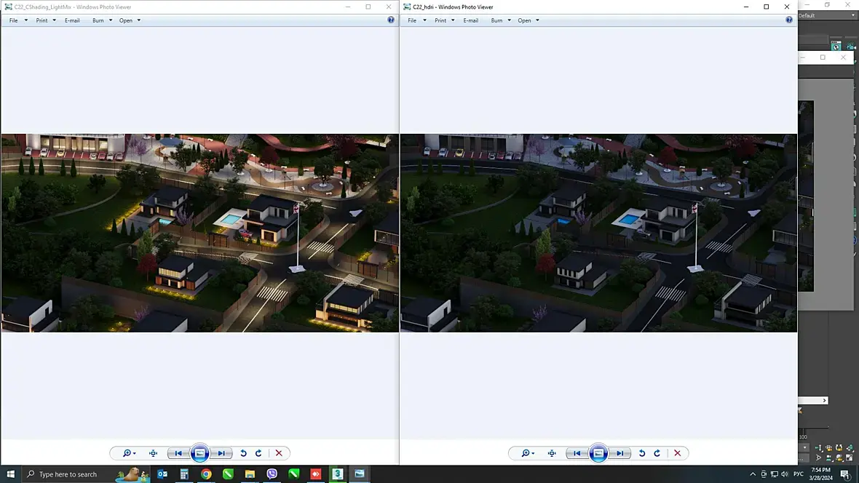Click the taskbar search box
Screen dimensions: 859x483
point(87,474)
